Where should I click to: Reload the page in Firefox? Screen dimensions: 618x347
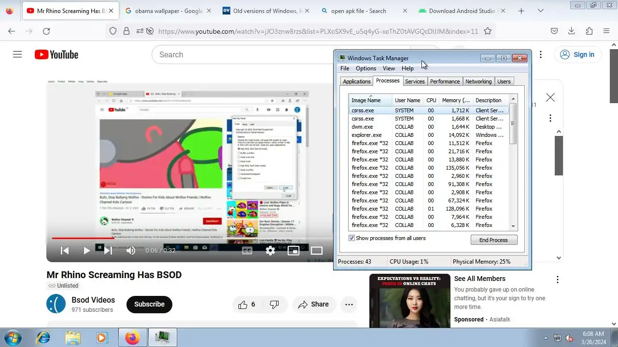(46, 31)
